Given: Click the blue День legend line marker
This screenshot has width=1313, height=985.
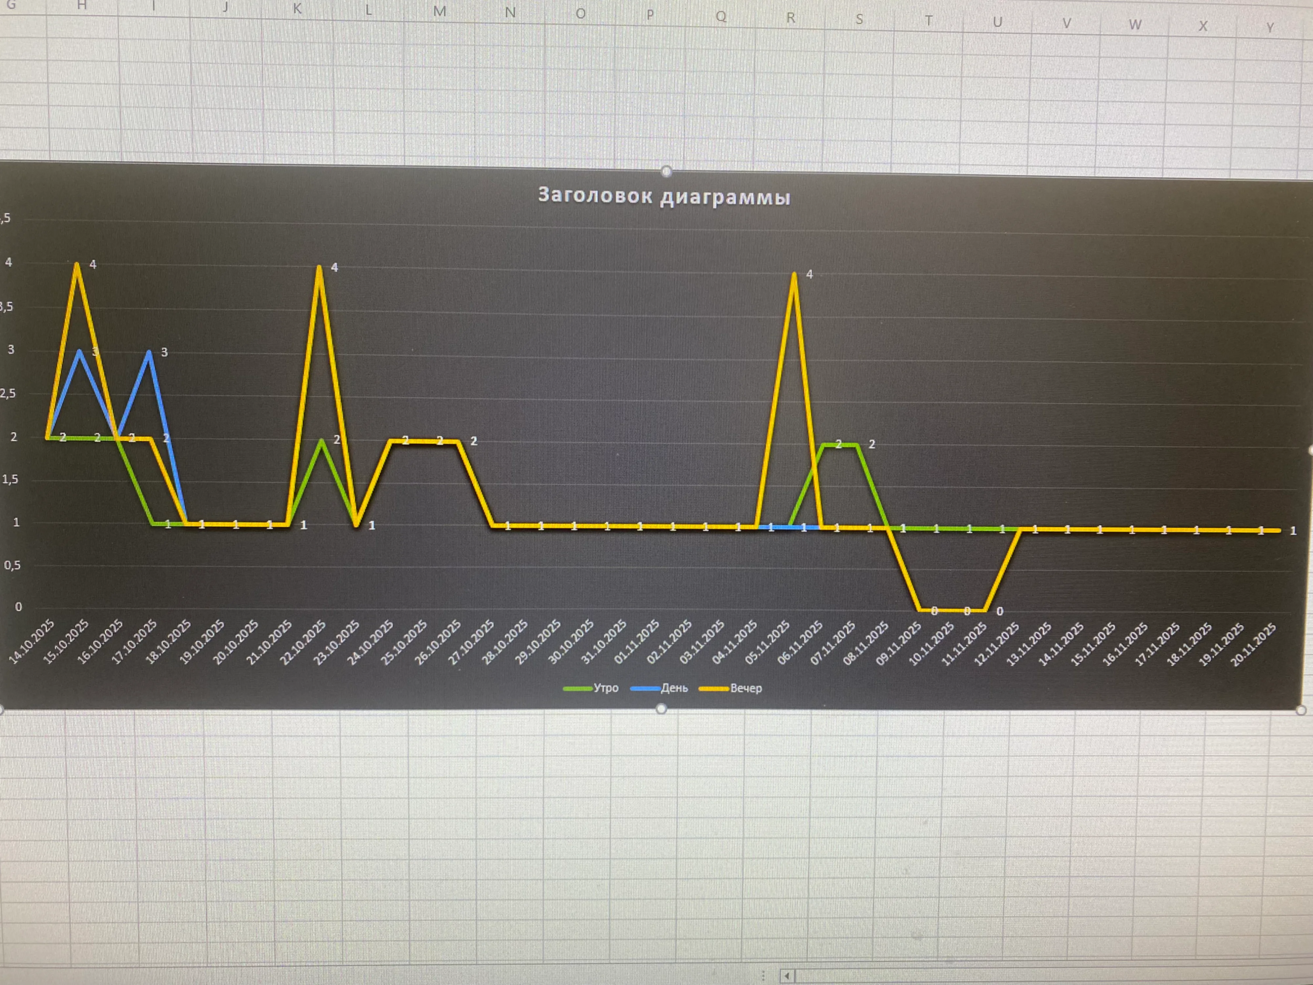Looking at the screenshot, I should [x=645, y=689].
